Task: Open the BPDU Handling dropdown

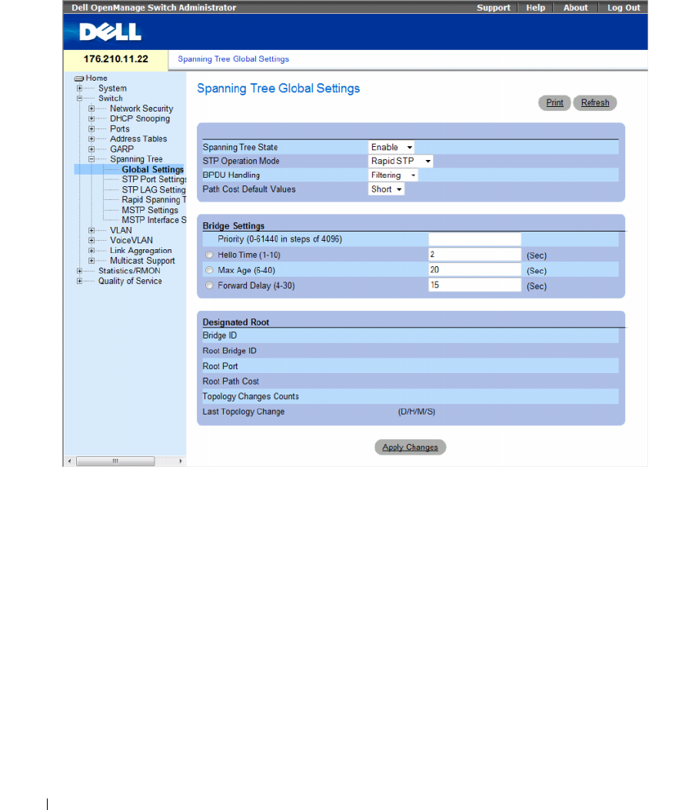Action: (393, 175)
